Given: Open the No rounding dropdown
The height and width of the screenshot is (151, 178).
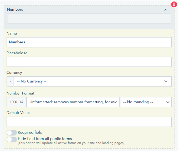Looking at the screenshot, I should click(x=146, y=102).
